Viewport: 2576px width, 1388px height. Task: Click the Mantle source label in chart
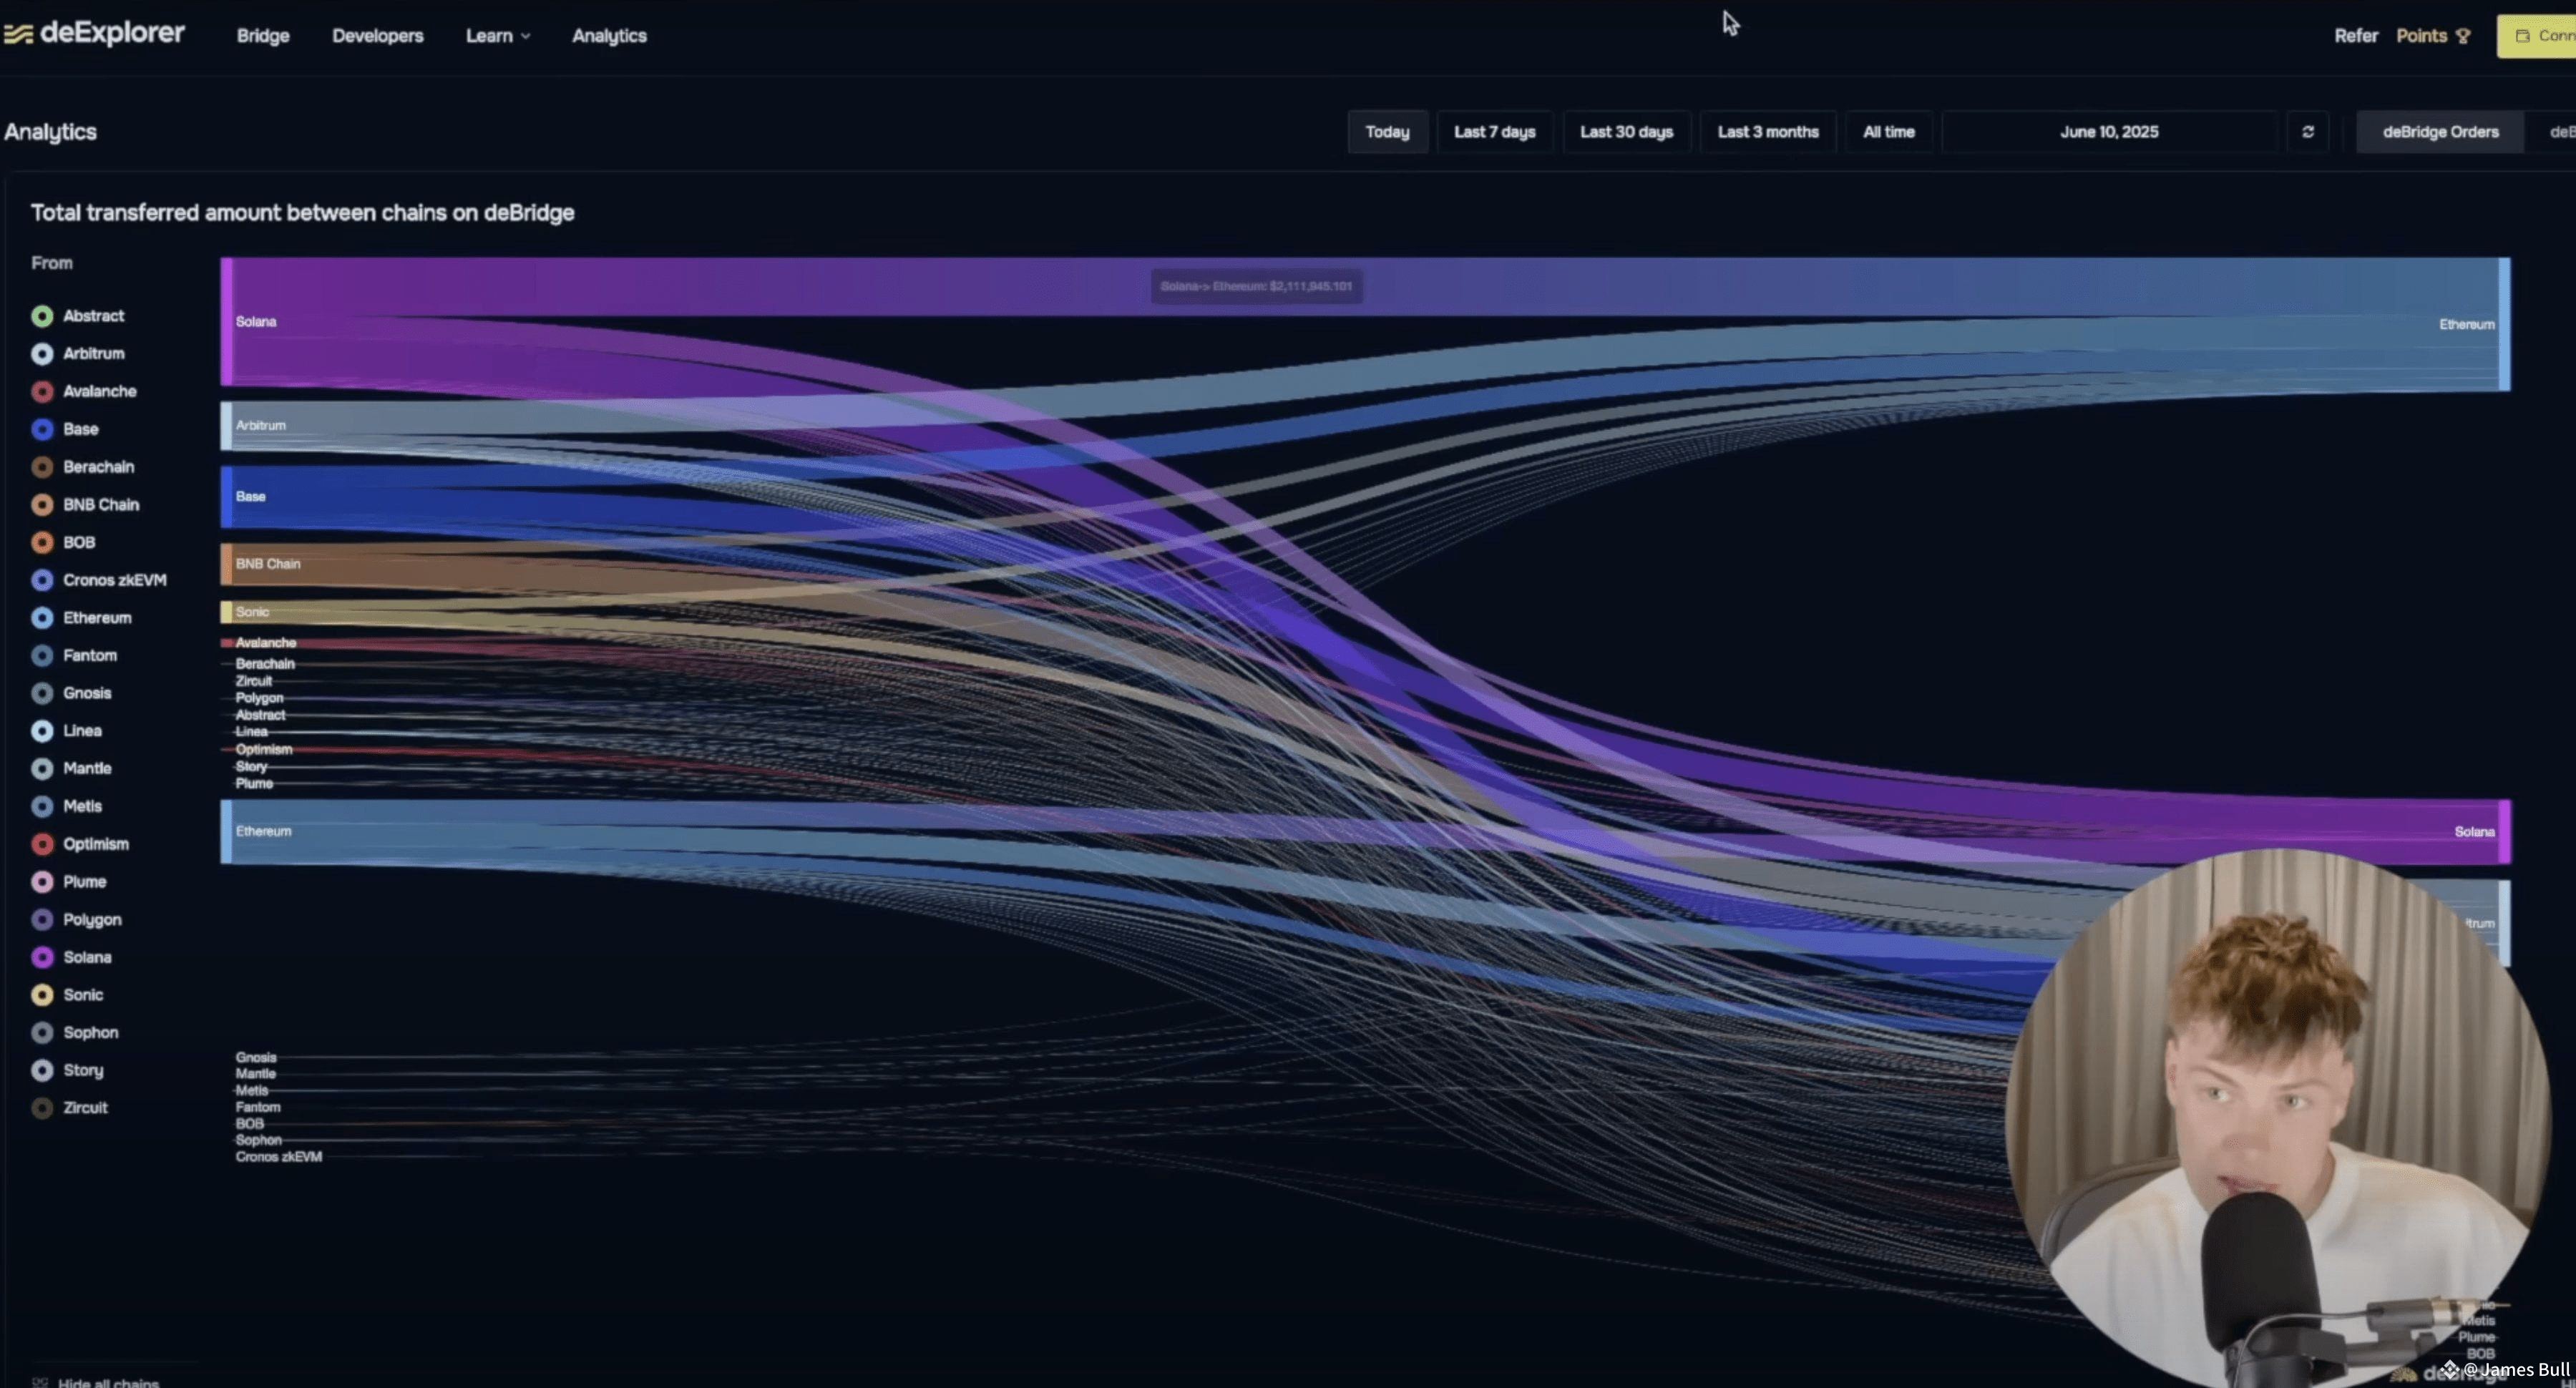[x=256, y=1074]
